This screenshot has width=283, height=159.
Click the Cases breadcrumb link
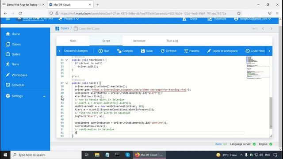click(x=62, y=28)
